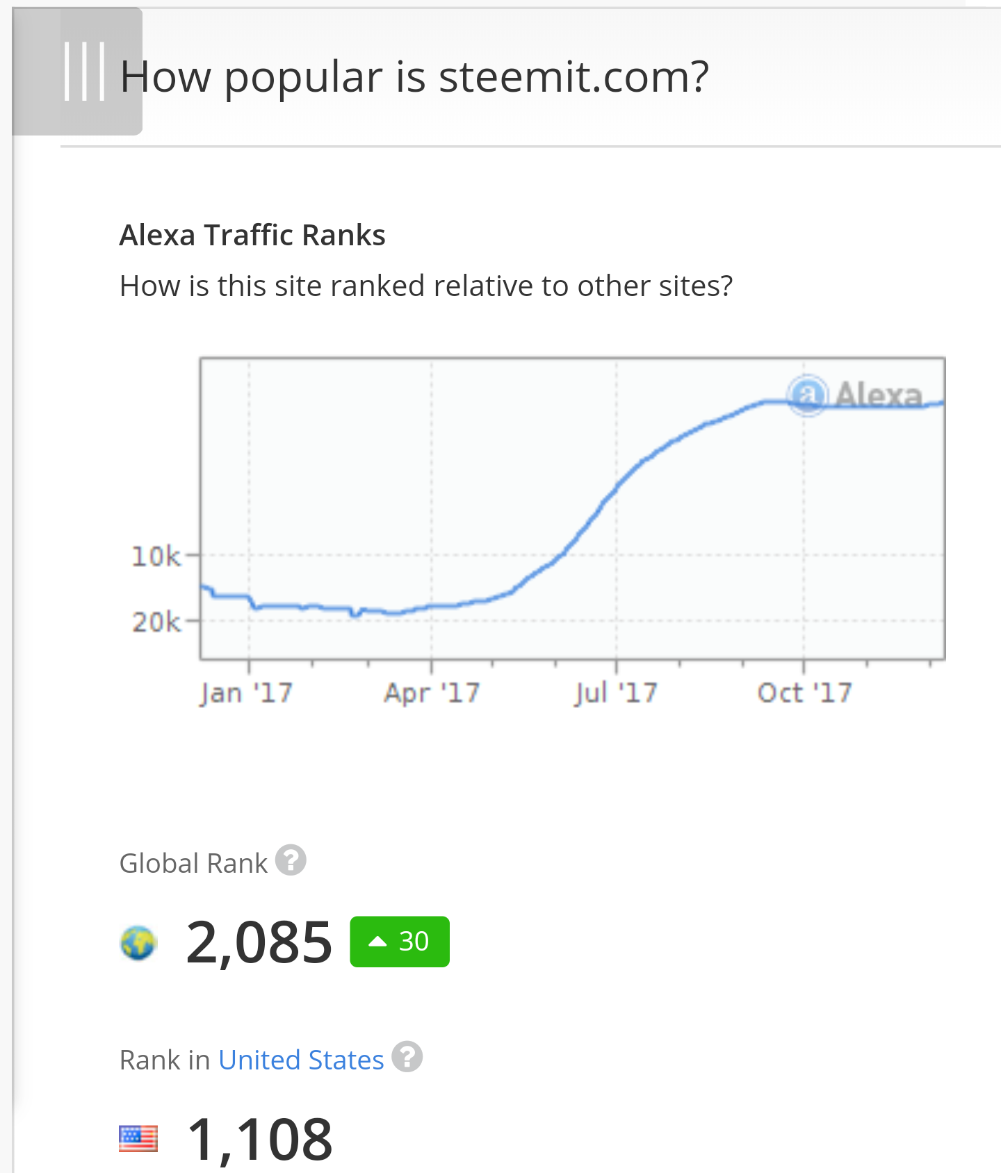Collapse the How popular is steemit.com header
Screen dimensions: 1001x1173
point(414,76)
